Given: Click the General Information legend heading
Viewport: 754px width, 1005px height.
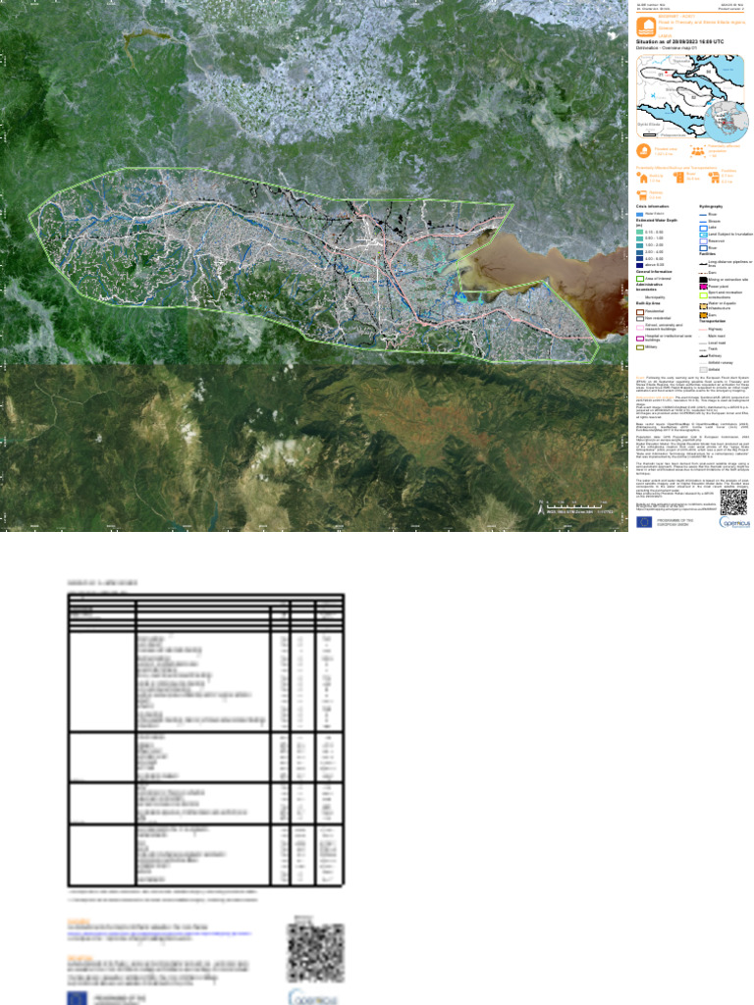Looking at the screenshot, I should [654, 272].
